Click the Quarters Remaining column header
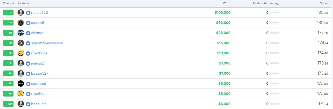Screen dimensions: 333x109 [265, 3]
